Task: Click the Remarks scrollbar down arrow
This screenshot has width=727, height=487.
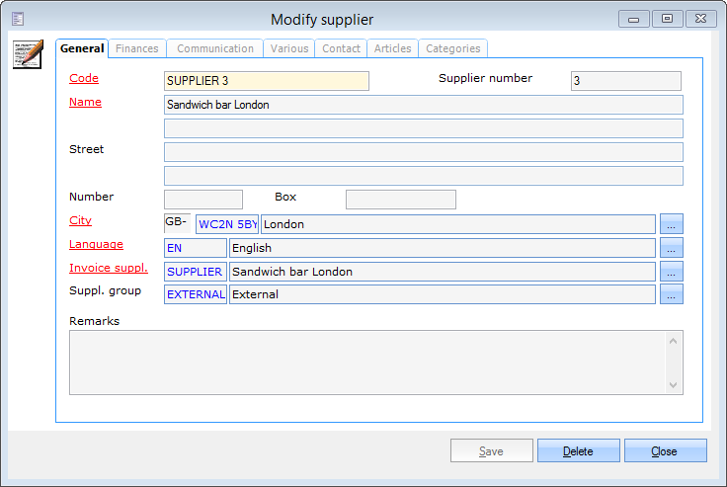Action: (x=674, y=384)
